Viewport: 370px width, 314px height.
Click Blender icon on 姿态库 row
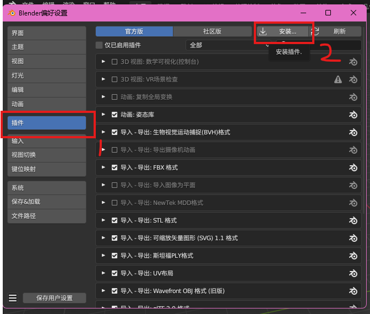pos(353,115)
